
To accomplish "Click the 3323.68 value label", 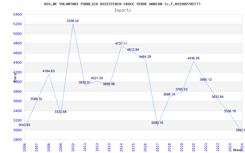I will coord(60,112).
